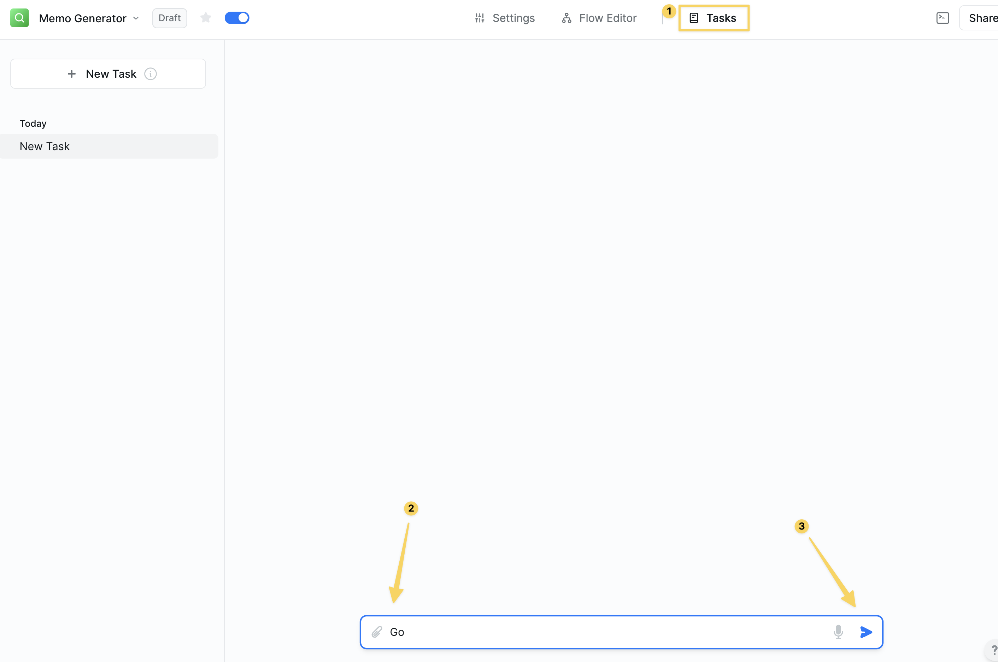Focus the message input field

tap(604, 632)
